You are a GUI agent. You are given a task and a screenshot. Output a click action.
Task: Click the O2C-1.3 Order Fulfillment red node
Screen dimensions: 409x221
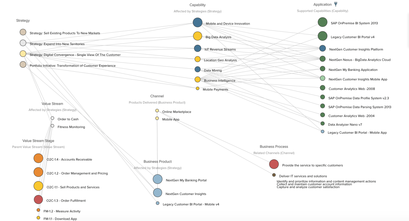38,199
